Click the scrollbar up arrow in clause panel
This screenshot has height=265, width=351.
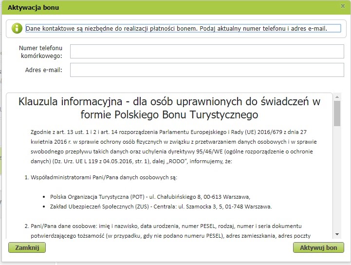[337, 97]
